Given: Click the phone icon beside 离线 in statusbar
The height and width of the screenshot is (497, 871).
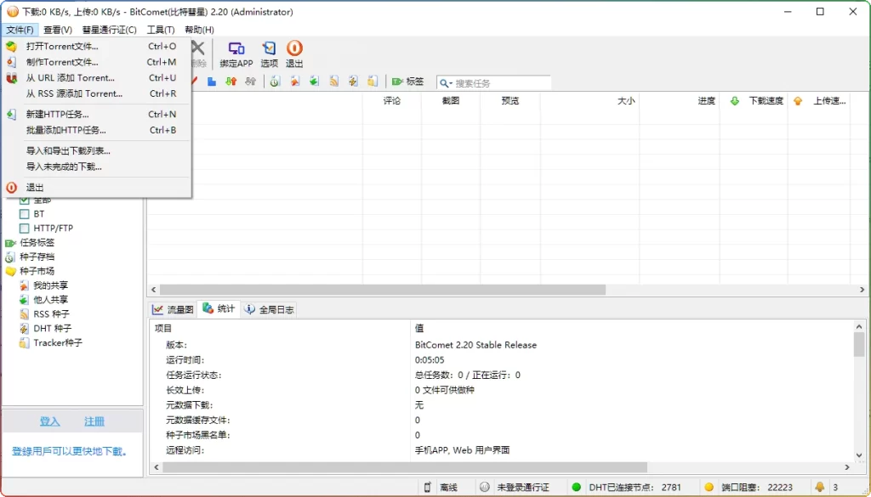Looking at the screenshot, I should 427,487.
